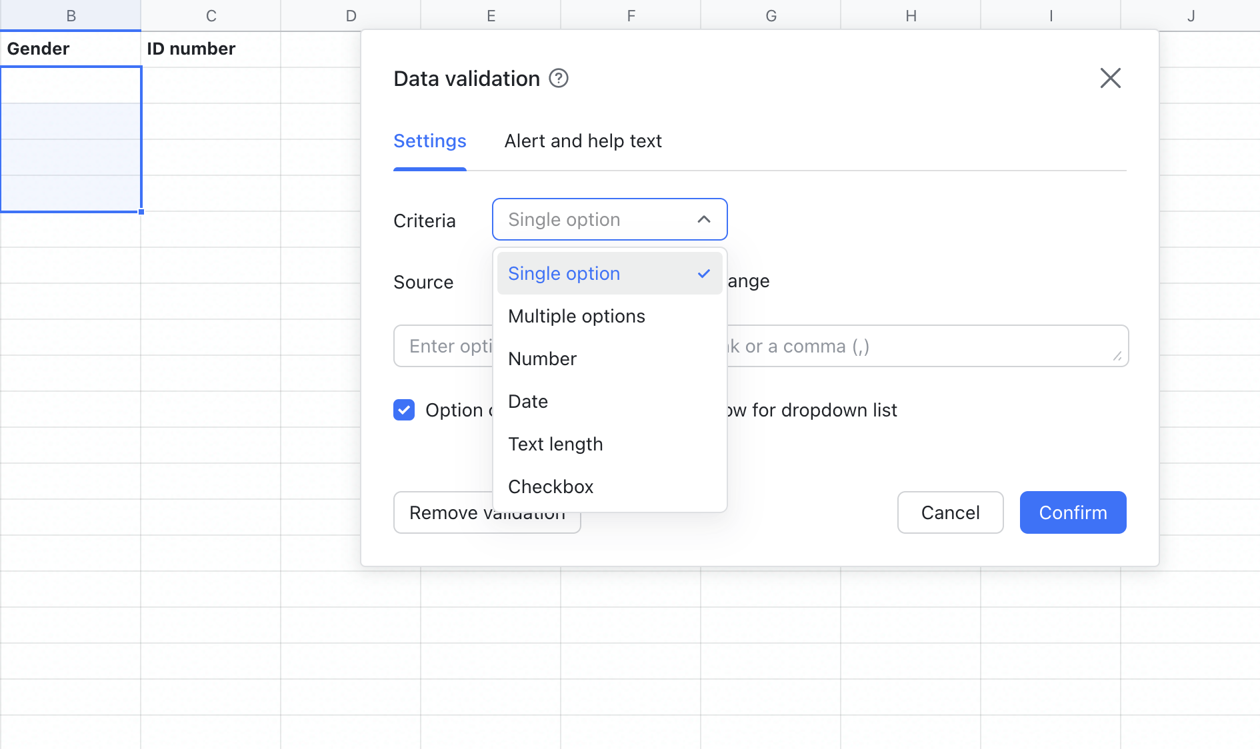Image resolution: width=1260 pixels, height=749 pixels.
Task: Select column C header
Action: click(211, 15)
